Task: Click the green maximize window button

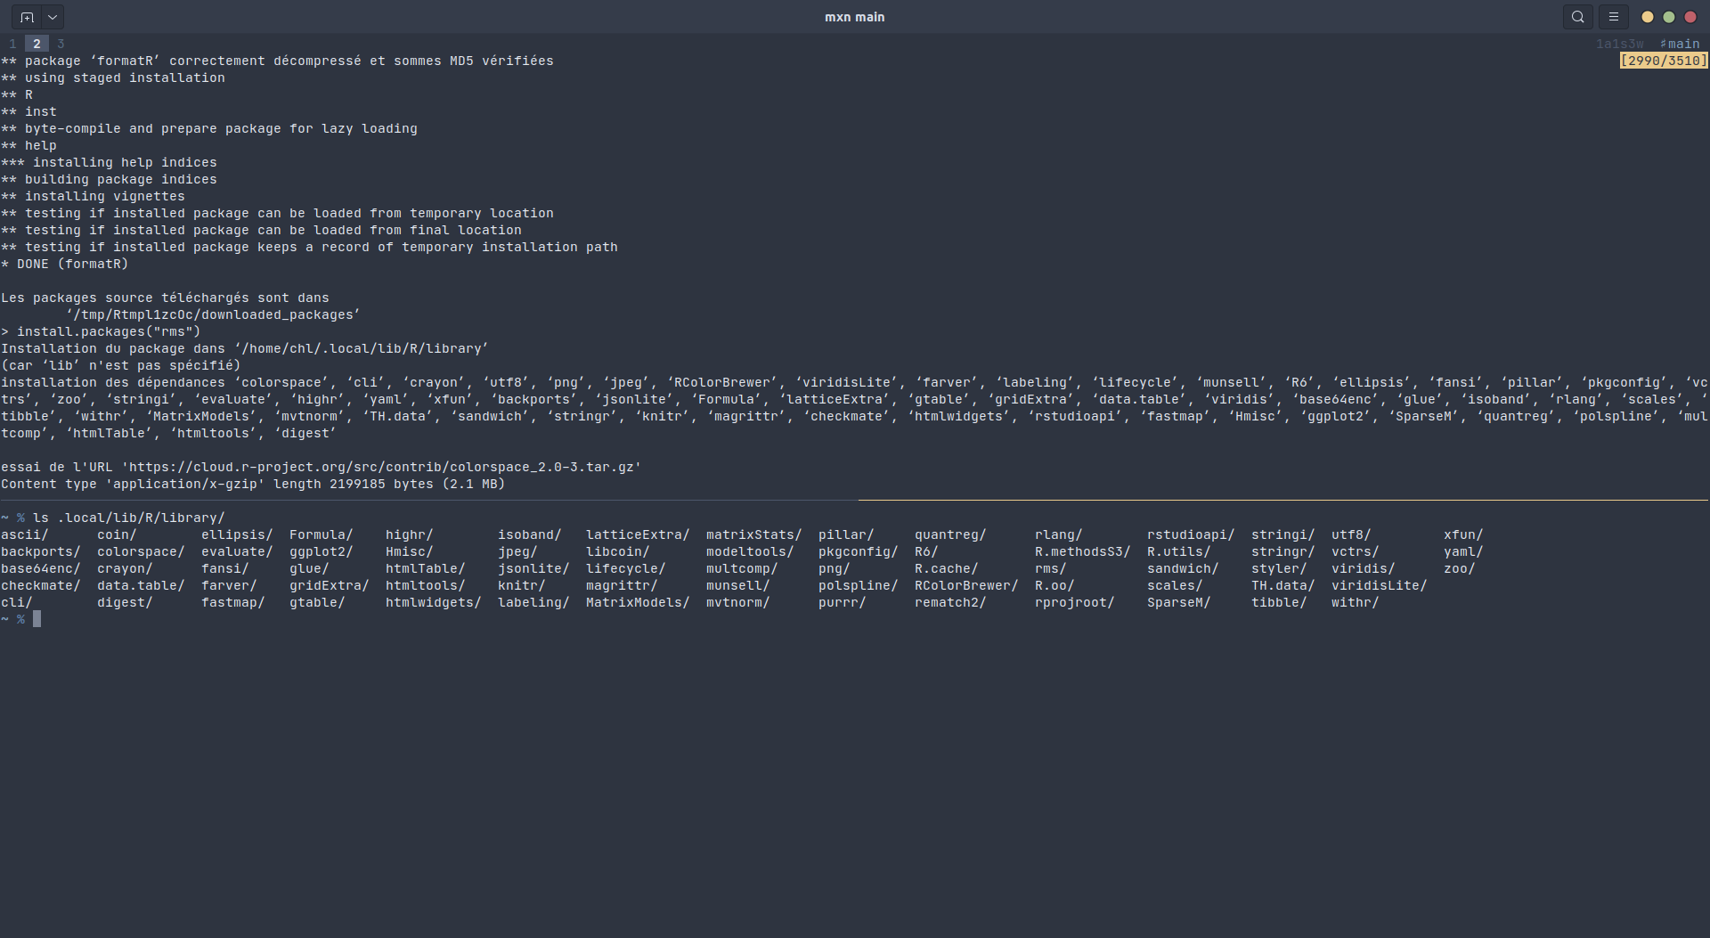Action: [1668, 17]
